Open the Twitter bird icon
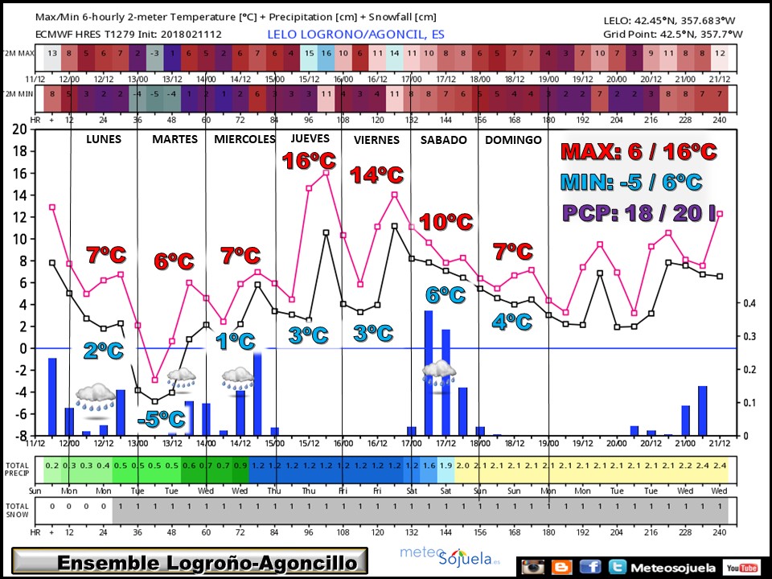 click(617, 567)
